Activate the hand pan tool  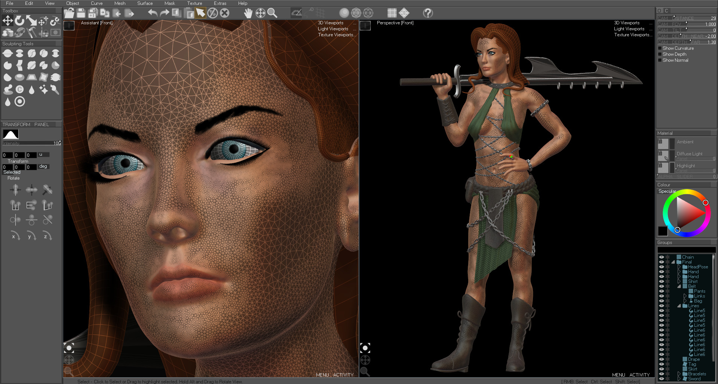coord(248,13)
